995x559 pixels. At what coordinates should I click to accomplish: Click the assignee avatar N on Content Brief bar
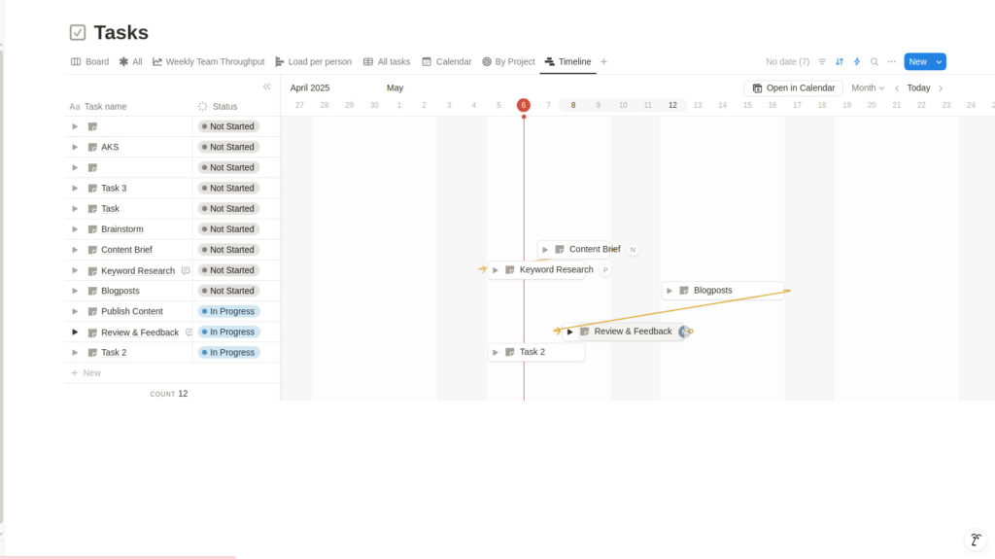point(633,250)
